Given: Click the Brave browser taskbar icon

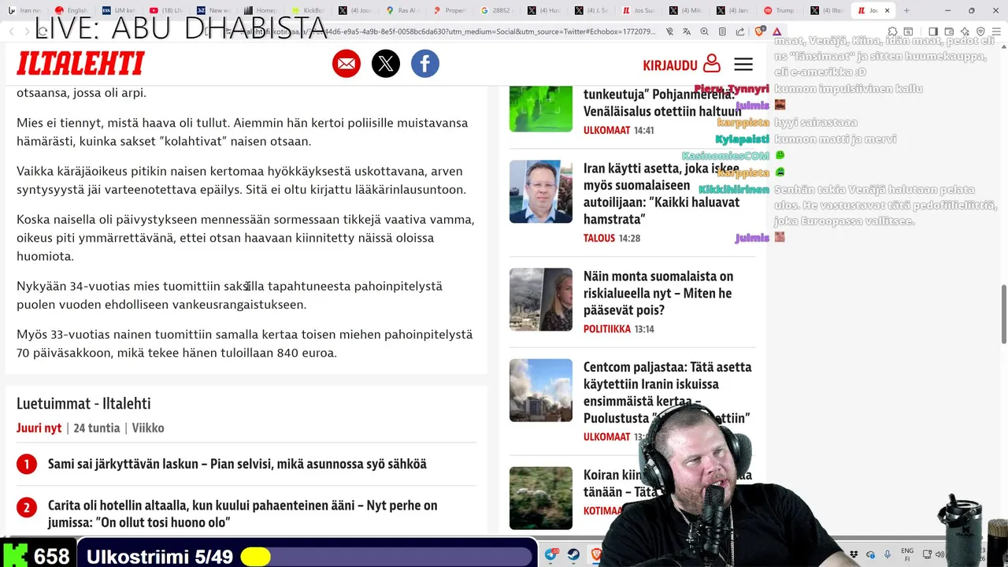Looking at the screenshot, I should [597, 554].
